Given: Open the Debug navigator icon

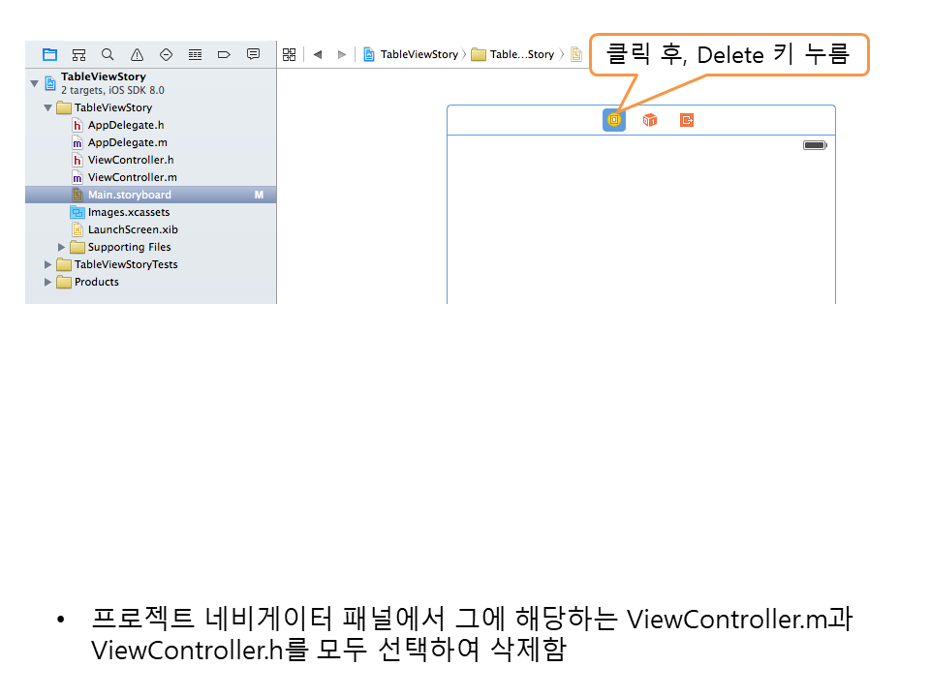Looking at the screenshot, I should point(195,54).
